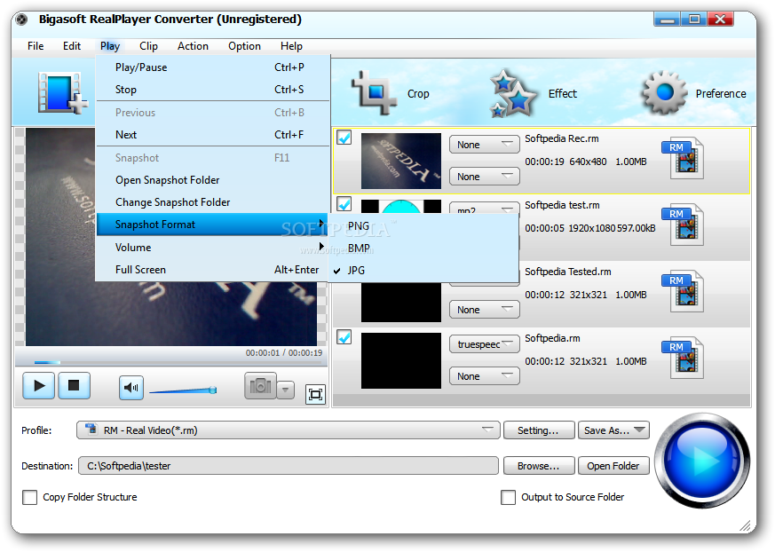
Task: Open the File menu
Action: tap(36, 46)
